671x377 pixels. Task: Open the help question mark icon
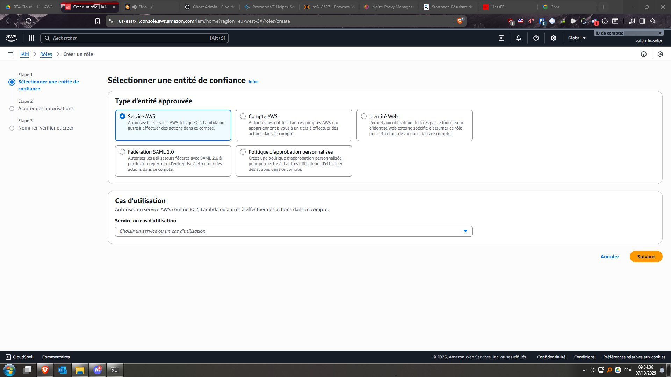(x=536, y=38)
